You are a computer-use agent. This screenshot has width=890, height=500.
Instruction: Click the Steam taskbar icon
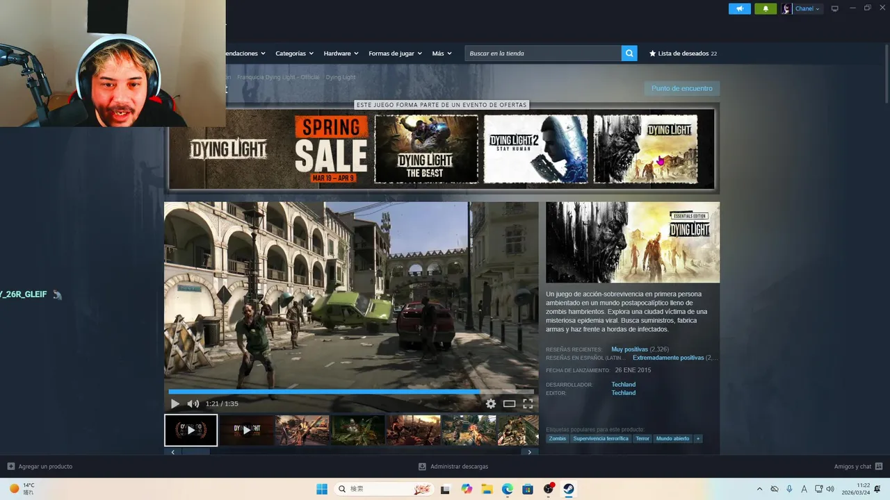[x=569, y=489]
